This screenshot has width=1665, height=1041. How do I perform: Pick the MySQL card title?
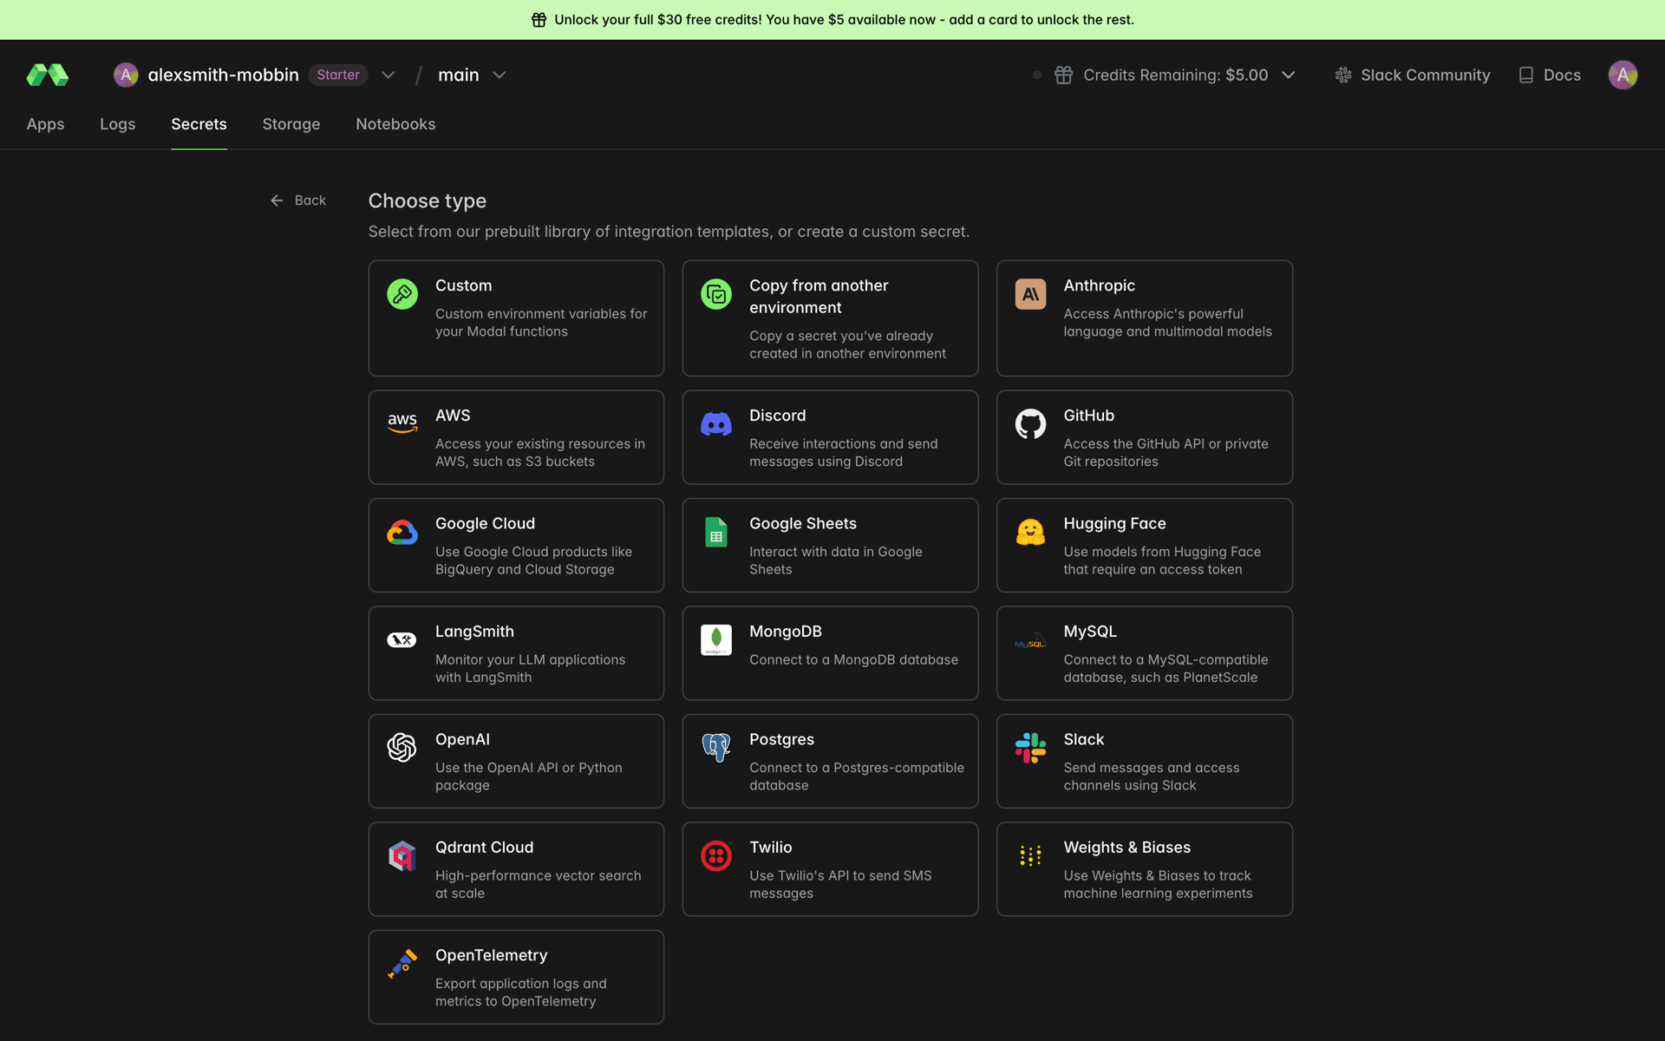click(1090, 632)
